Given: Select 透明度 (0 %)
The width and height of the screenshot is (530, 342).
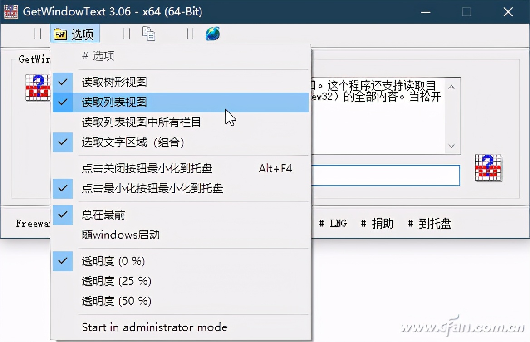Looking at the screenshot, I should coord(181,261).
